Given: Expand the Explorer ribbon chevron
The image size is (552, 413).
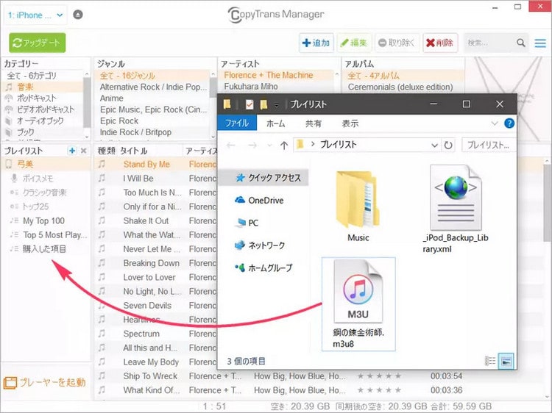Looking at the screenshot, I should click(495, 123).
